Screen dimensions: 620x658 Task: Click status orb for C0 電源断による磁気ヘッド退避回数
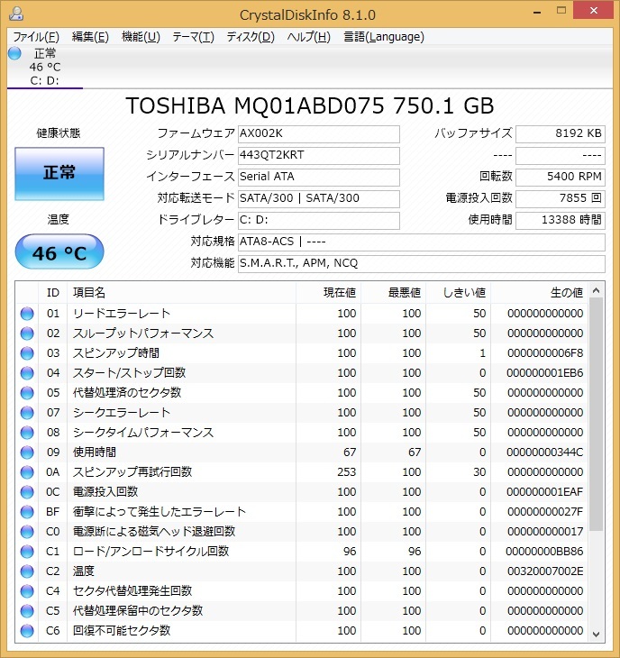click(x=27, y=531)
